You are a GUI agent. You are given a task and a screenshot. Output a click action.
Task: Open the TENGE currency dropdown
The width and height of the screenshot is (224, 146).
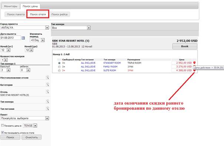point(35,126)
